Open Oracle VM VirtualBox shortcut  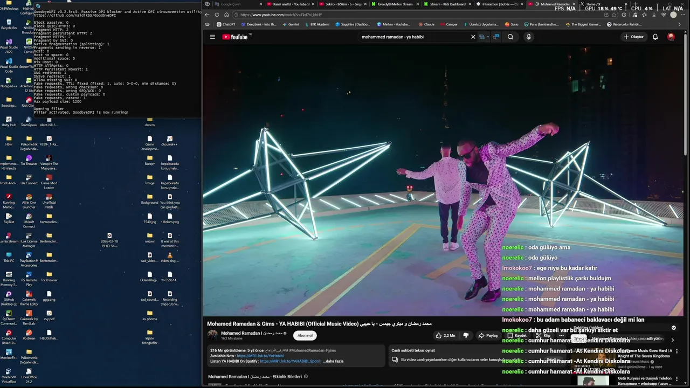click(9, 375)
